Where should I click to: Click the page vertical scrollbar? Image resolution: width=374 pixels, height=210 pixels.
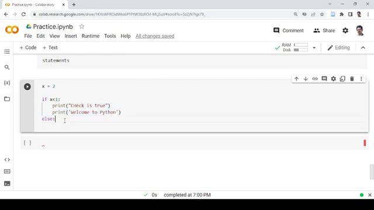pos(372,171)
